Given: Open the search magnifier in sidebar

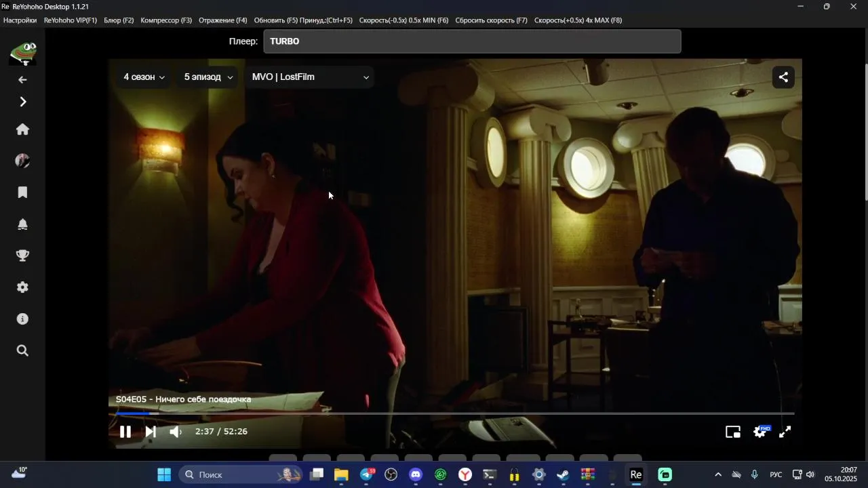Looking at the screenshot, I should click(x=22, y=350).
